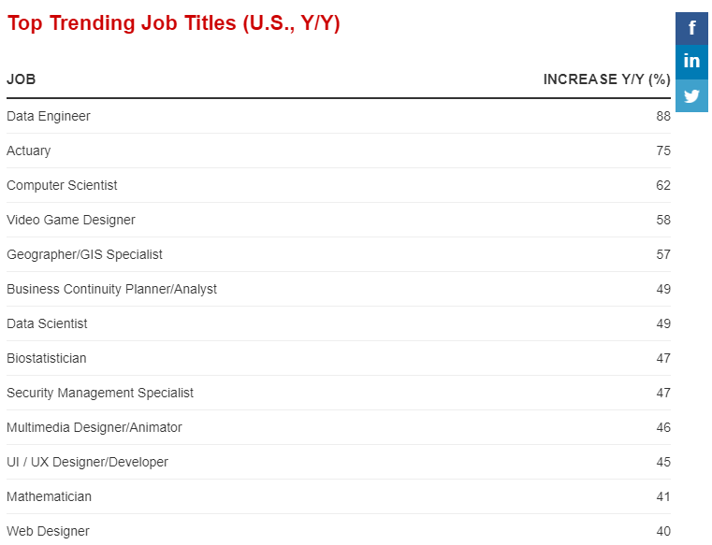Screen dimensions: 712x545
Task: Share via LinkedIn icon
Action: pyautogui.click(x=691, y=62)
